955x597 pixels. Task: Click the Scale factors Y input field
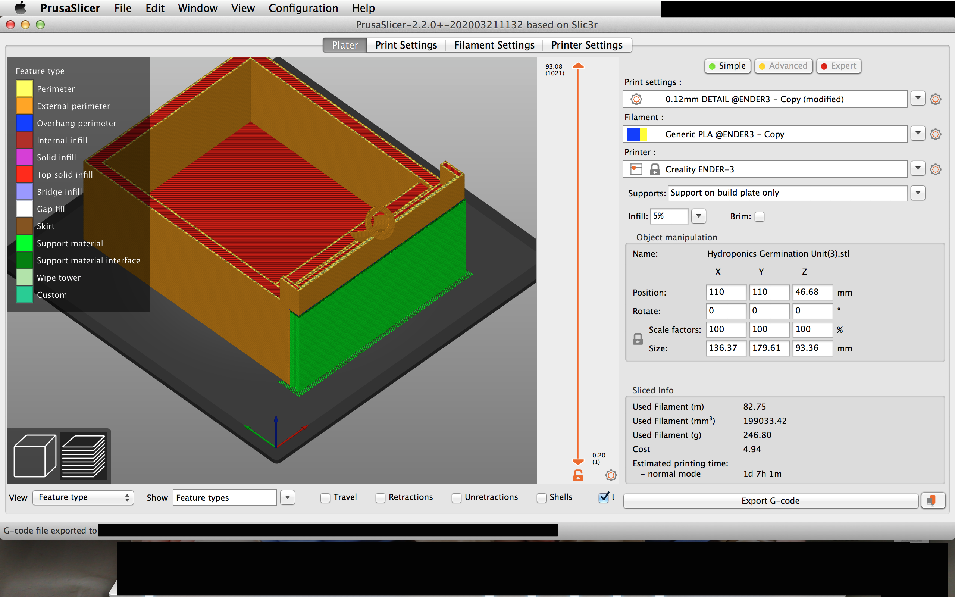(x=769, y=329)
